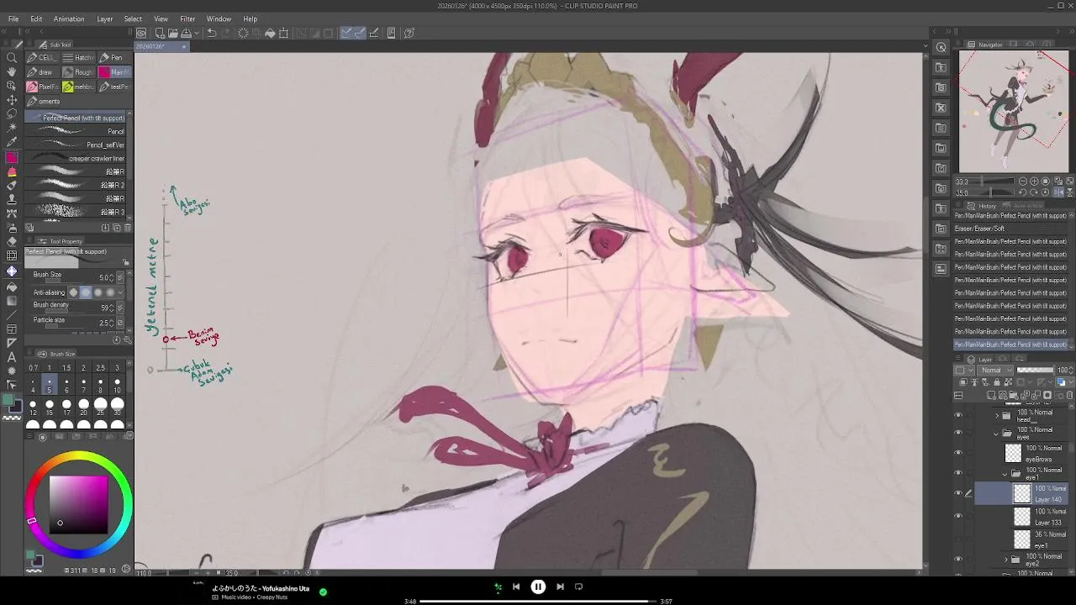The image size is (1076, 605).
Task: Click the New canvas icon
Action: click(x=159, y=33)
